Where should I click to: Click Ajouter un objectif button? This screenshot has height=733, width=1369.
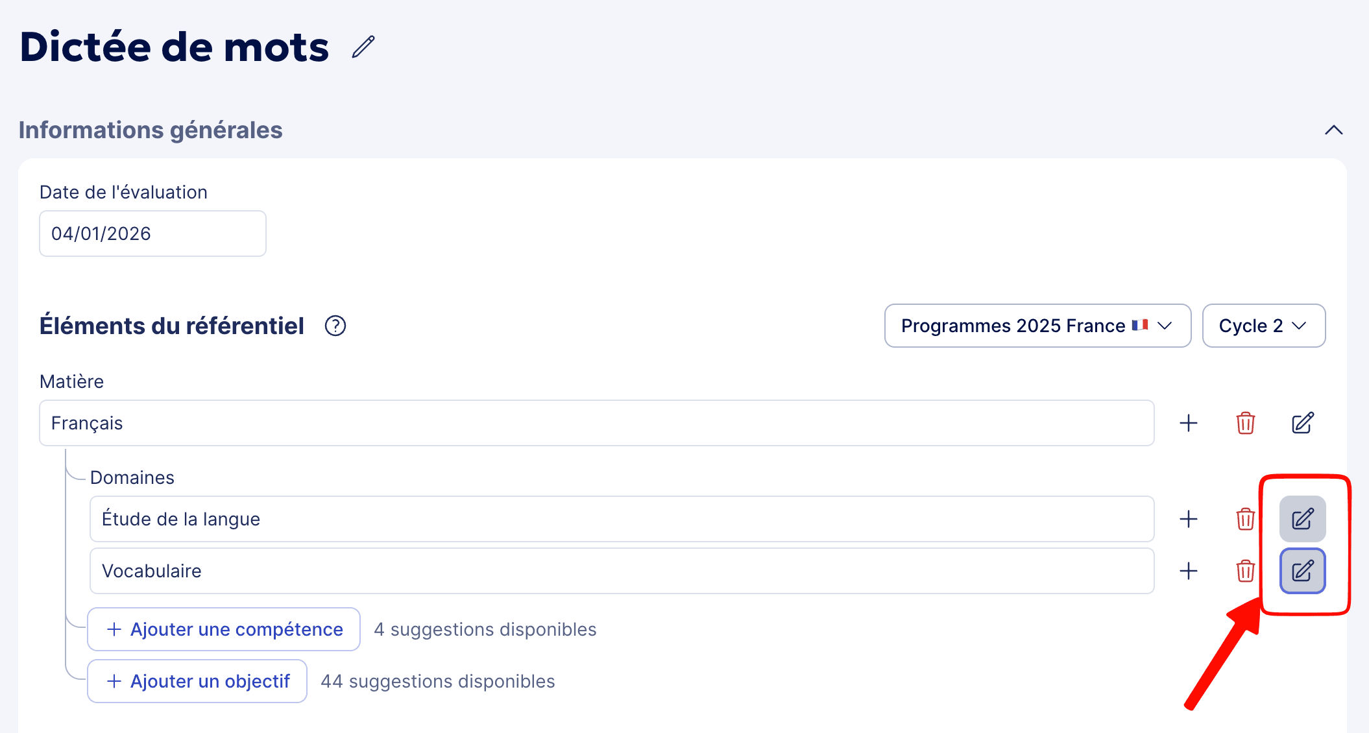(x=197, y=681)
